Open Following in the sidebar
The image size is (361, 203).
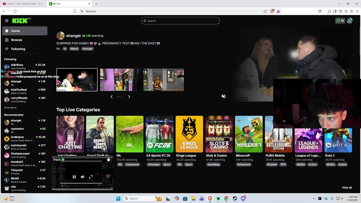(x=25, y=49)
